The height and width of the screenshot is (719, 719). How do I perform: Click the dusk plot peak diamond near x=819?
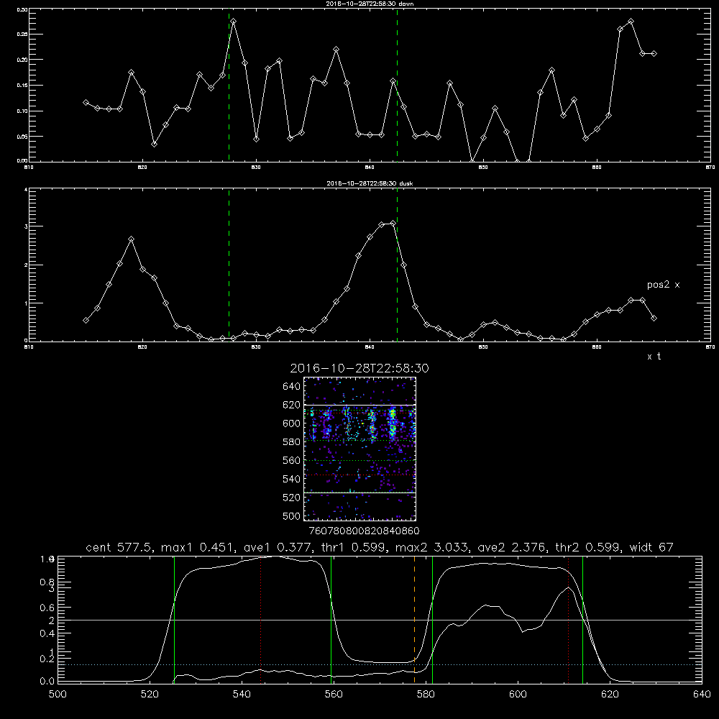(131, 239)
